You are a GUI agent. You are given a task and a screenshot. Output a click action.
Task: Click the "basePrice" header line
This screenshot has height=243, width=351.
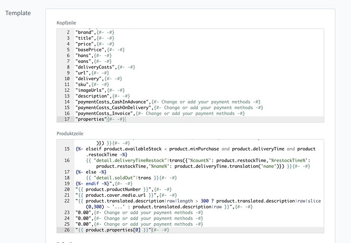(100, 50)
